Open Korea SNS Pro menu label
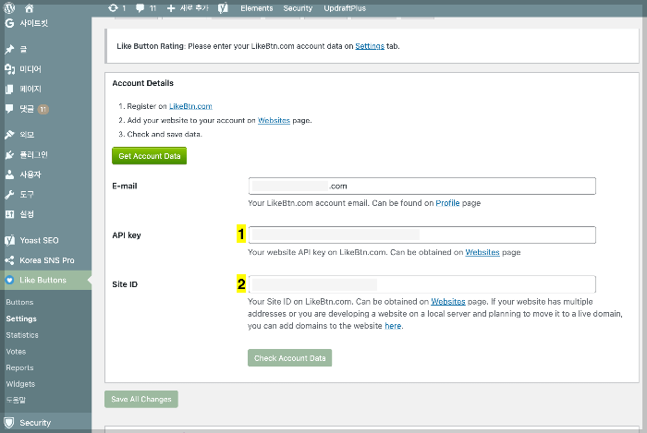The width and height of the screenshot is (647, 433). click(47, 260)
